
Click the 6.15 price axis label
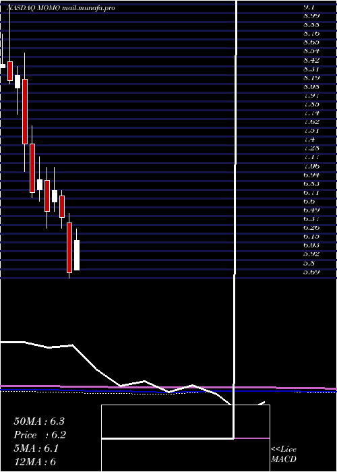(311, 236)
